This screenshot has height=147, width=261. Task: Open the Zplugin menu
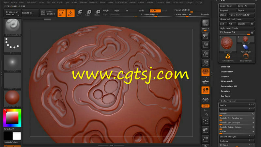tap(189, 3)
